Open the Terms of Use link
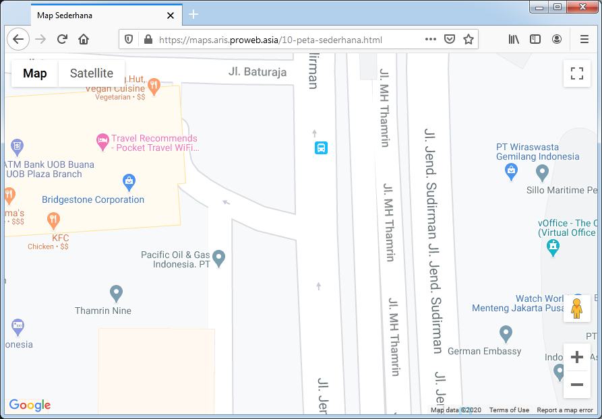Image resolution: width=602 pixels, height=419 pixels. (509, 410)
